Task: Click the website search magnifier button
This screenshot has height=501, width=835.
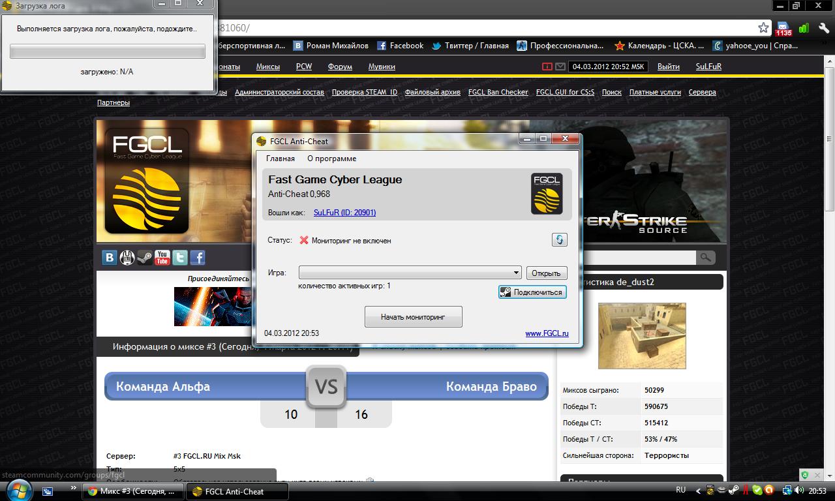Action: tap(705, 258)
